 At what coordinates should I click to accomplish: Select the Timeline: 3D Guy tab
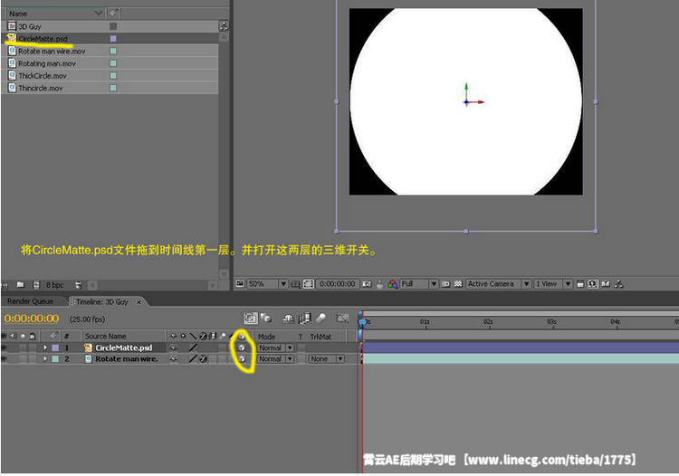point(100,301)
